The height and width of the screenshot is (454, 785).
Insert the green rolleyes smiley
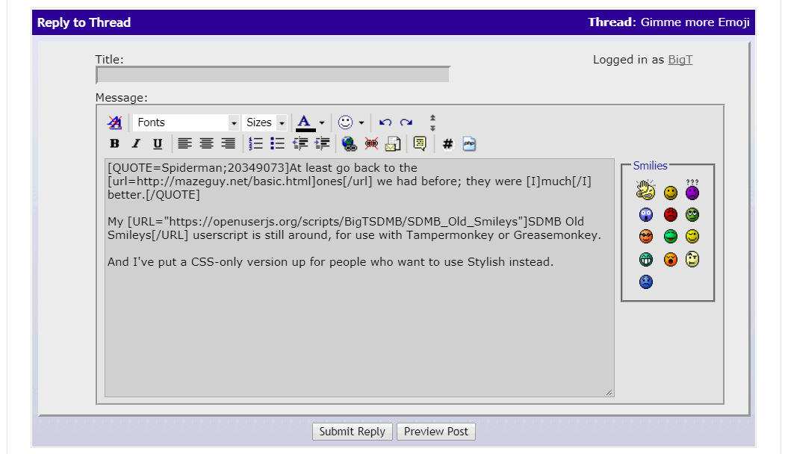pos(692,215)
